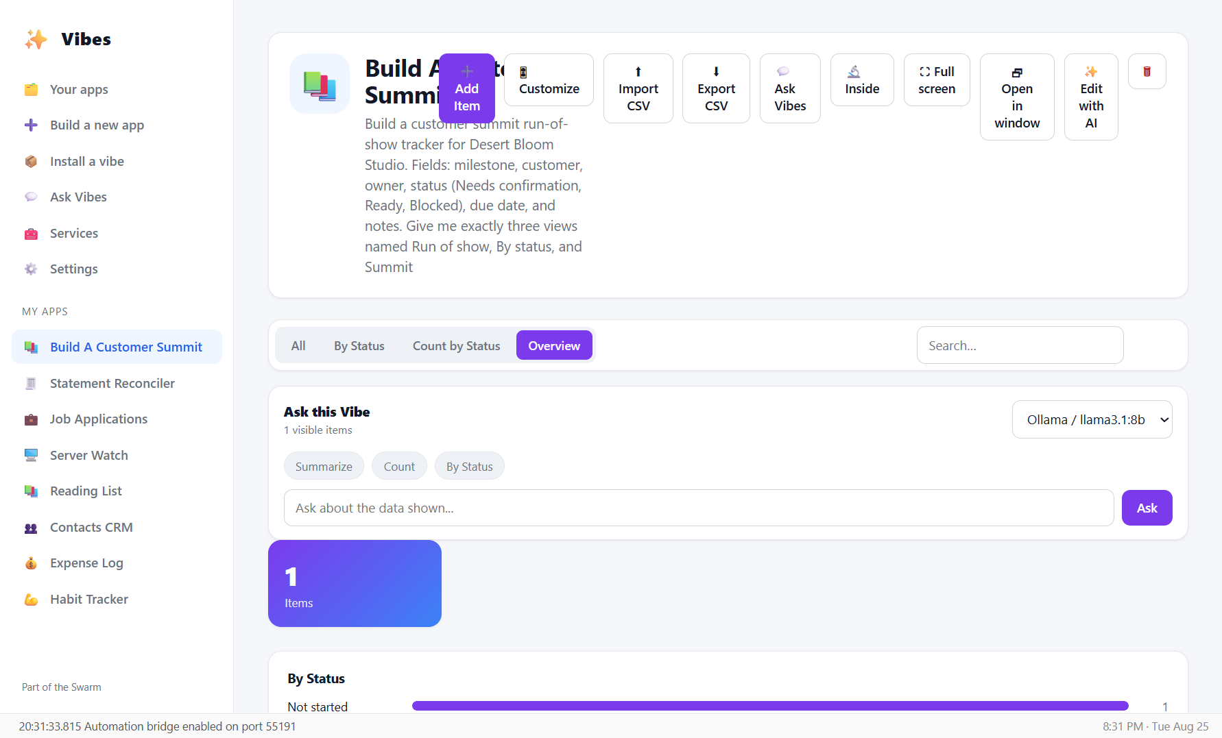Focus the Ask about the data shown field
This screenshot has width=1222, height=738.
click(699, 508)
